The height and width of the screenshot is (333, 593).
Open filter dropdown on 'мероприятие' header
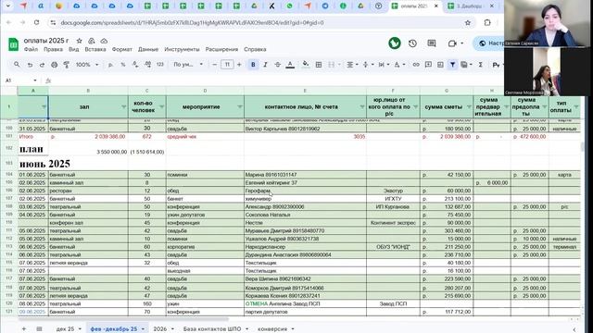click(x=239, y=107)
